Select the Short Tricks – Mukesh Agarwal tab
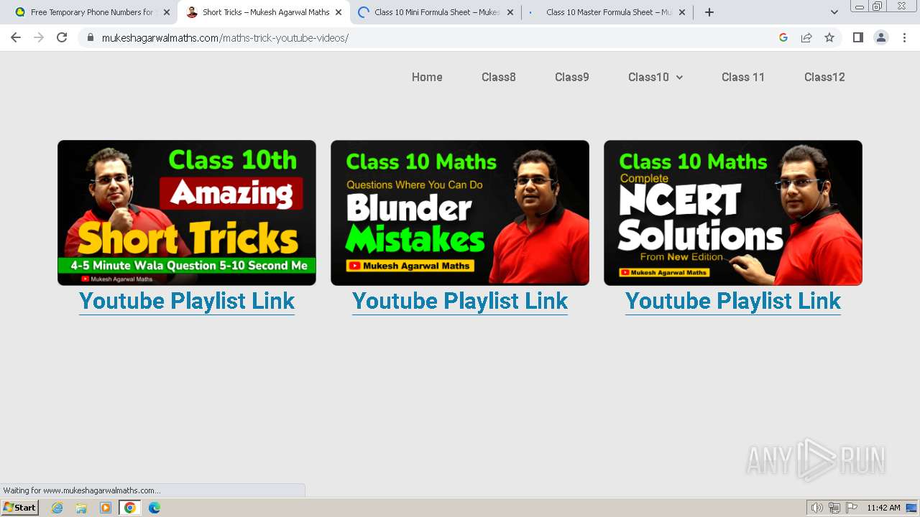Image resolution: width=920 pixels, height=517 pixels. pyautogui.click(x=264, y=12)
